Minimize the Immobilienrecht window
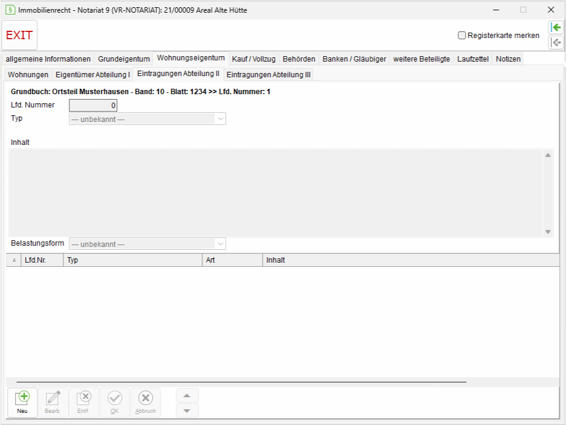 point(496,10)
